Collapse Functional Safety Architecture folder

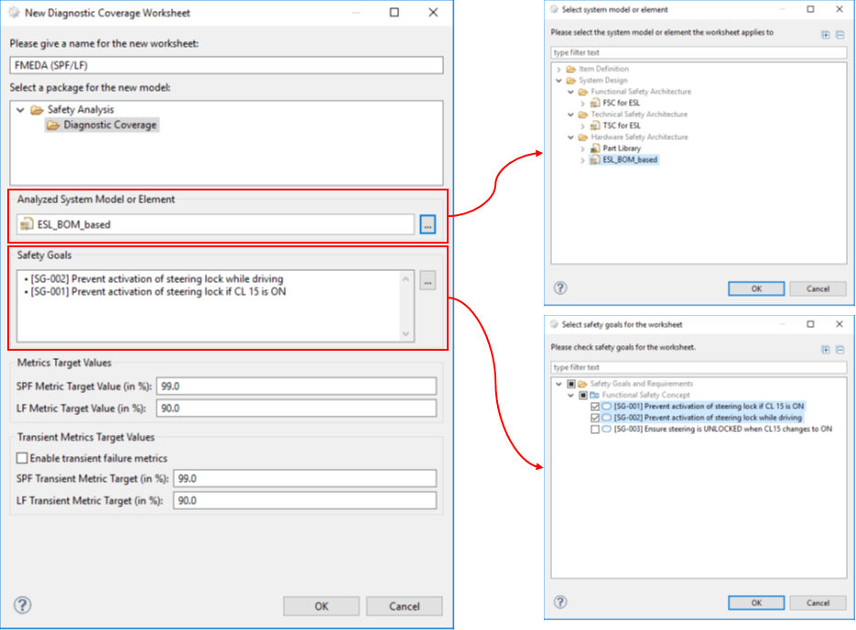(x=570, y=92)
